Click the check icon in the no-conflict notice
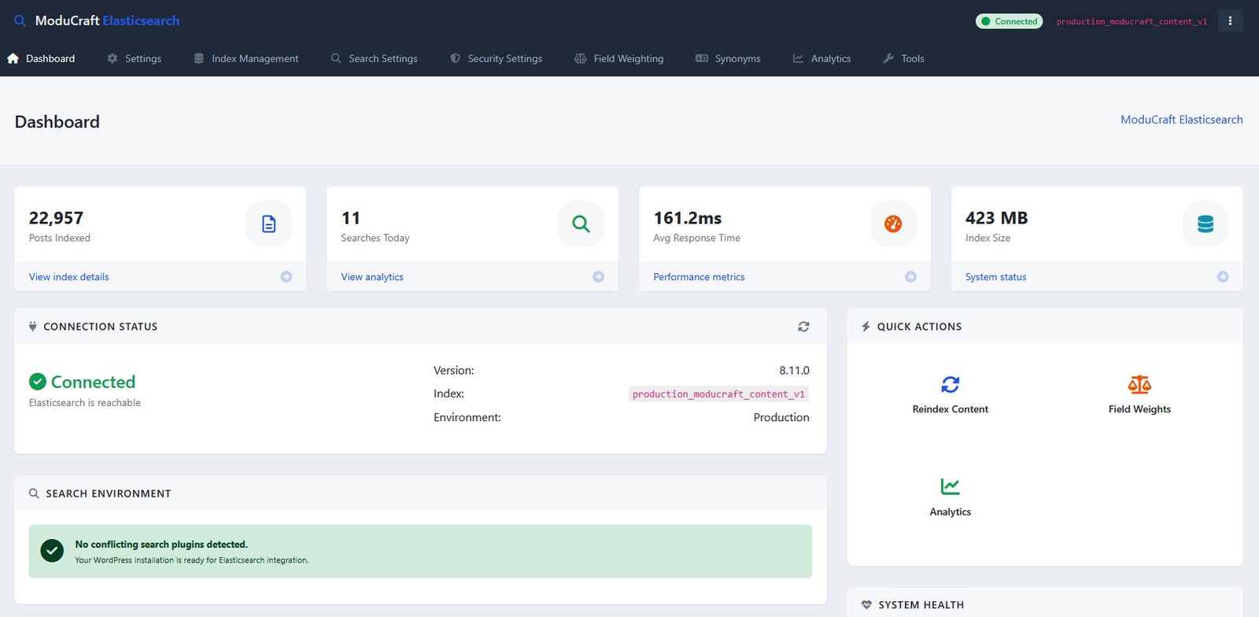The height and width of the screenshot is (617, 1259). (x=52, y=551)
